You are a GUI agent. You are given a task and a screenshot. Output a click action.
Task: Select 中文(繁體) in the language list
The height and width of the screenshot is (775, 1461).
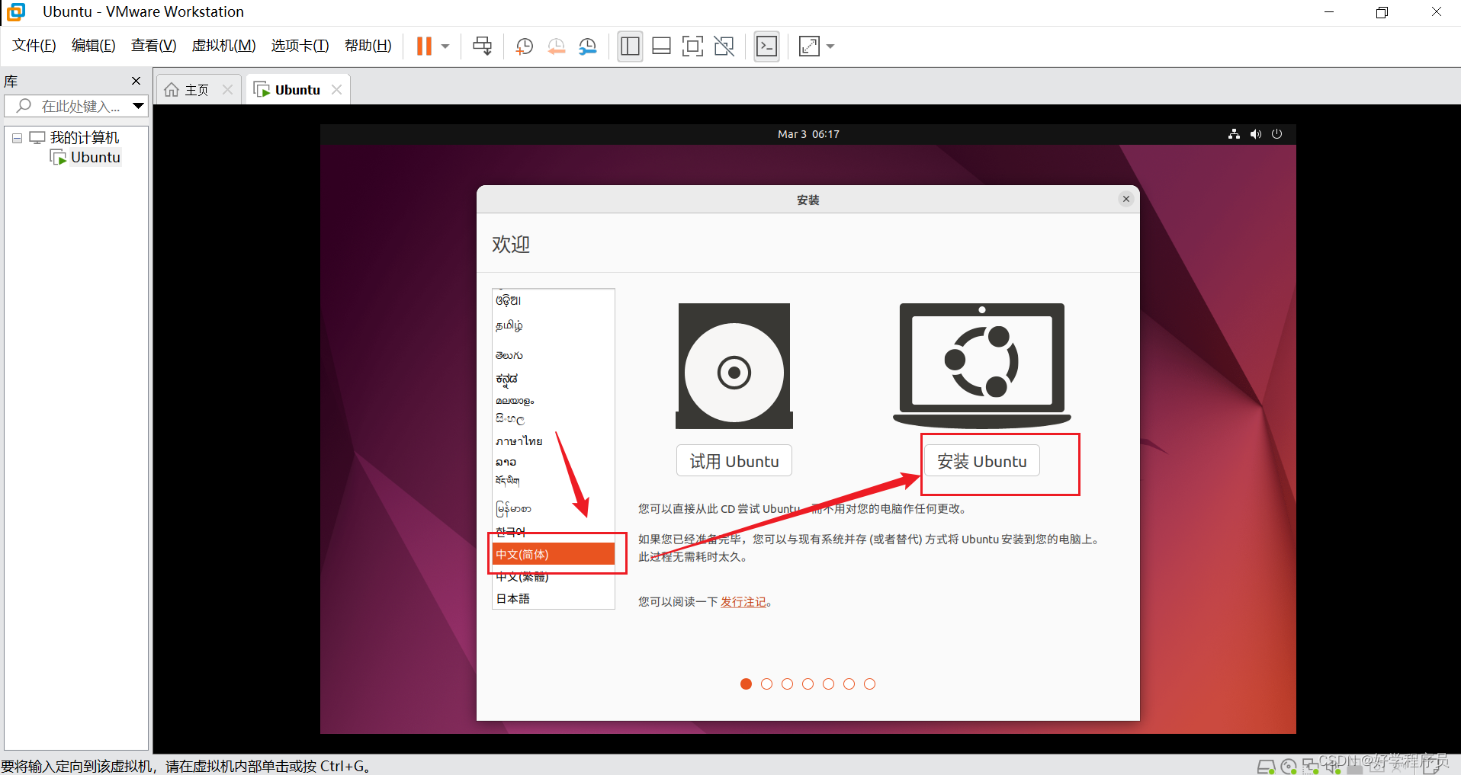(554, 577)
